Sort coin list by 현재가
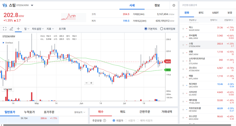Image resolution: width=236 pixels, height=126 pixels. (214, 20)
